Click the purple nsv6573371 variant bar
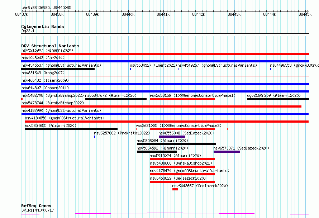 (227, 152)
